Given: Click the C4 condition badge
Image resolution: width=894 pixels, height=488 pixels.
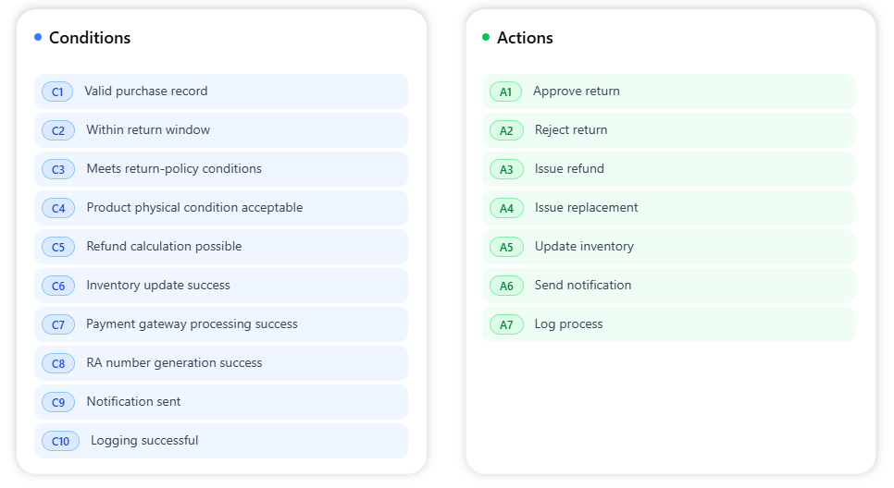Looking at the screenshot, I should [x=58, y=208].
